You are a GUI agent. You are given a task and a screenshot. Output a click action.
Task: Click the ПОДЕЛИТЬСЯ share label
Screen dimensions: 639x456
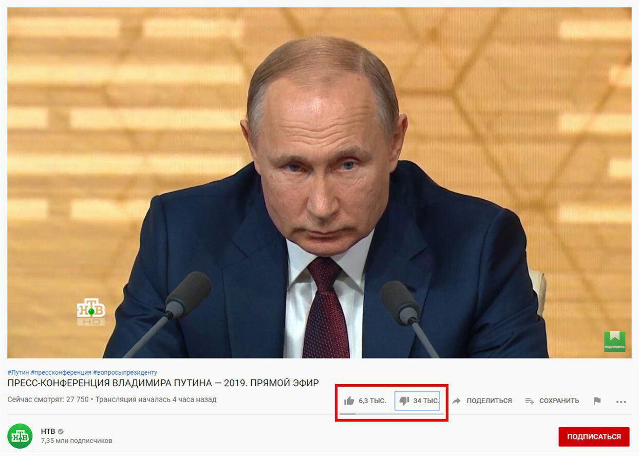[x=489, y=401]
